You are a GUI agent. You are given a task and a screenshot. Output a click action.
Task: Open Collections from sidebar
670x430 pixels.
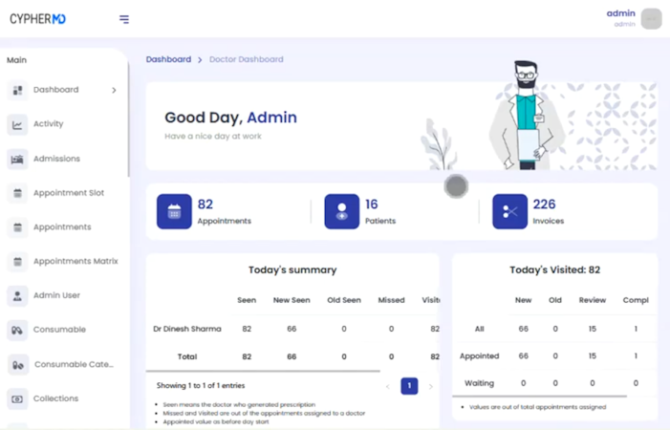coord(56,398)
